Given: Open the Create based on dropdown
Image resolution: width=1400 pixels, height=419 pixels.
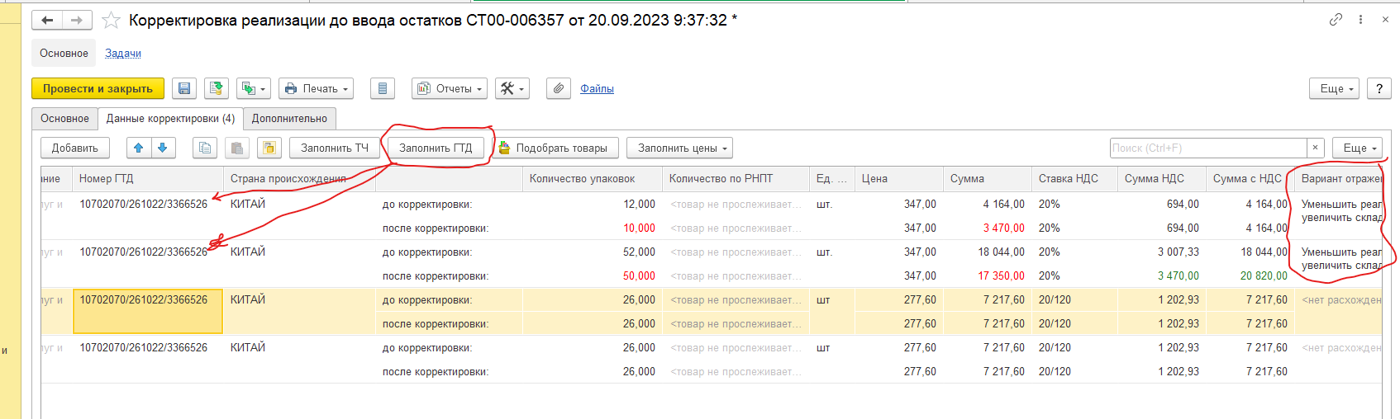Looking at the screenshot, I should click(x=253, y=88).
